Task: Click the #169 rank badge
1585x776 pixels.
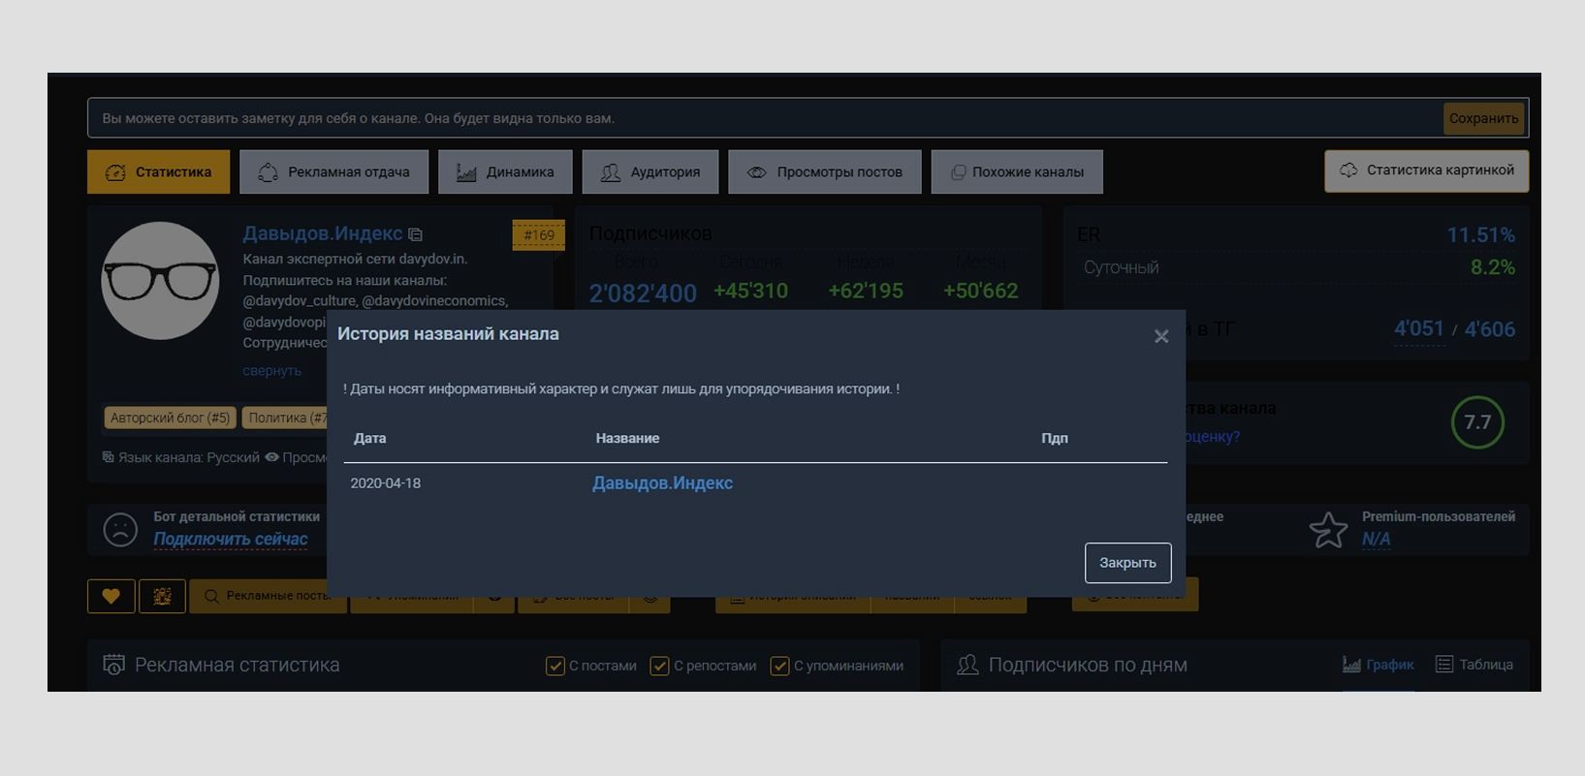Action: (539, 235)
